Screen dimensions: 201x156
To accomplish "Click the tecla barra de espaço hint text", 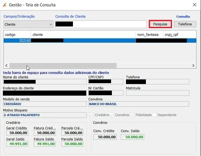I will [x=56, y=72].
